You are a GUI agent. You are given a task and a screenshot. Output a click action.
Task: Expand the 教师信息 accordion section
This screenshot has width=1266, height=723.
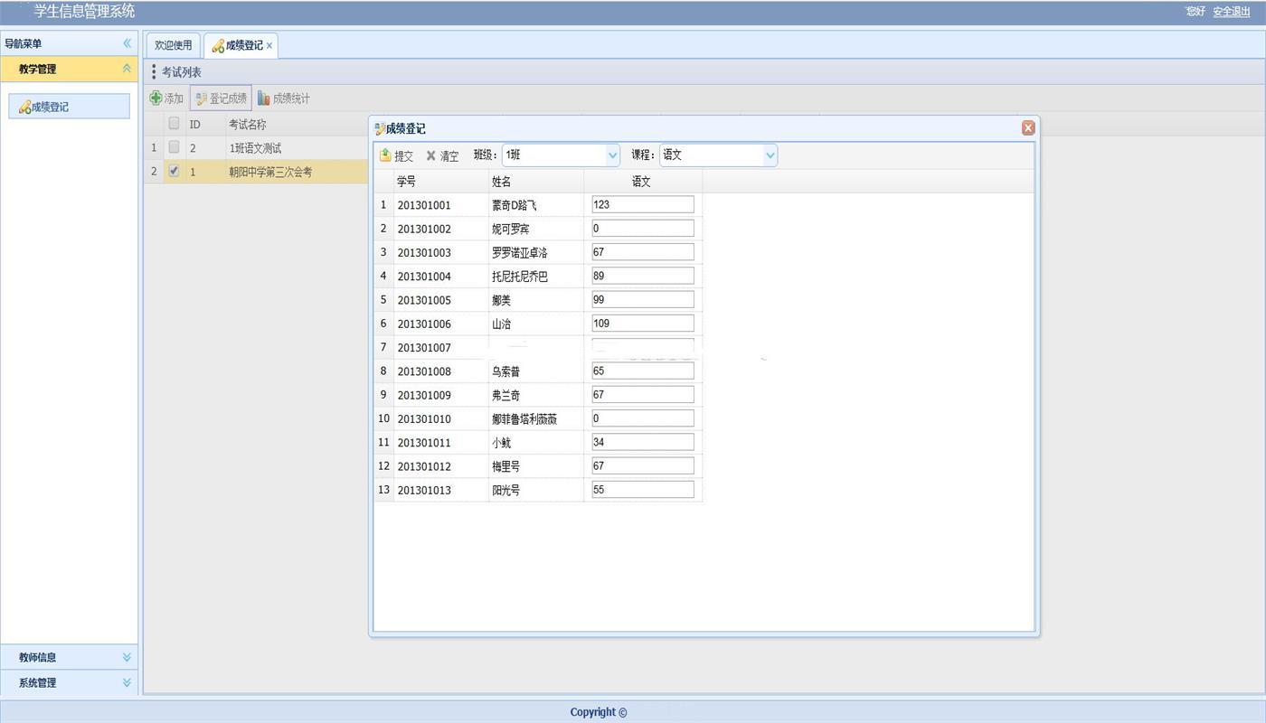[127, 657]
